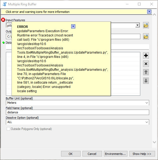Screen dimensions: 158x160
Task: Click the 'Buffer Unit (optional)' label
Action: point(19,98)
